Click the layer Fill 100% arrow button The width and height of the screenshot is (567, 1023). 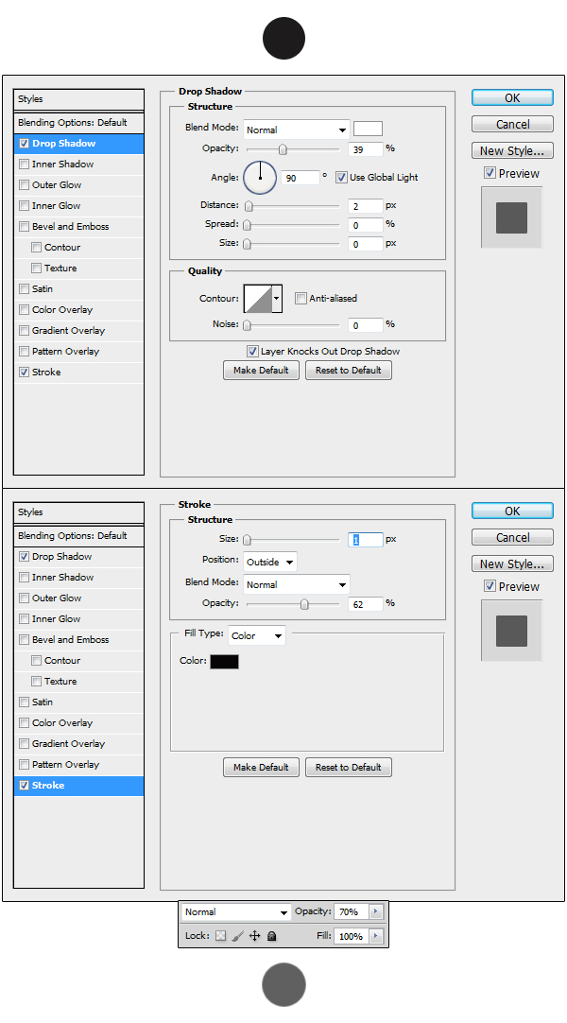click(x=376, y=936)
